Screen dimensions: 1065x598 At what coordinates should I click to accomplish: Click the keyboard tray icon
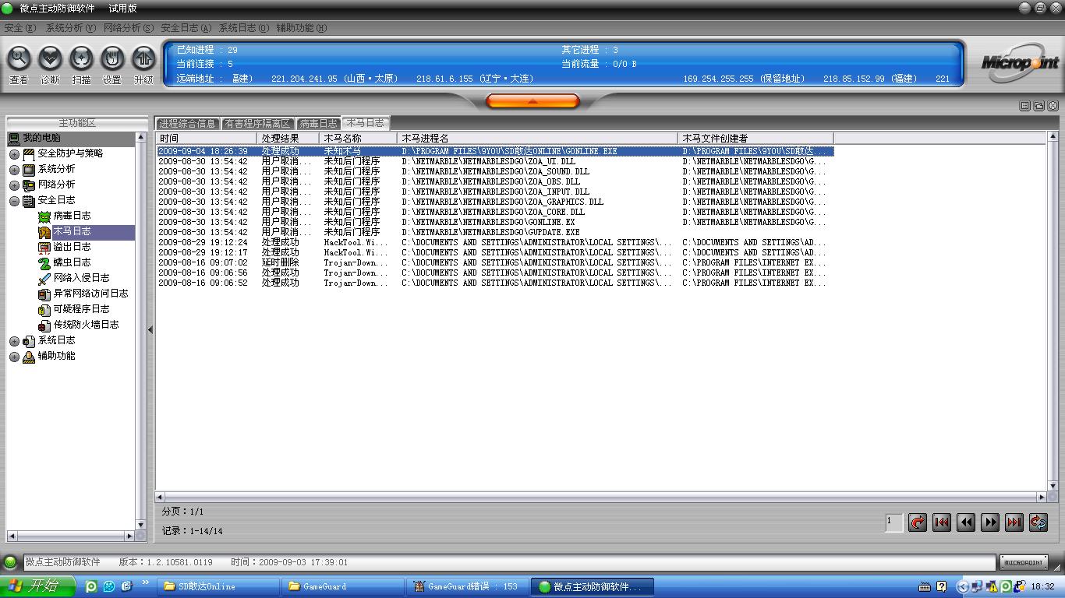(x=925, y=586)
